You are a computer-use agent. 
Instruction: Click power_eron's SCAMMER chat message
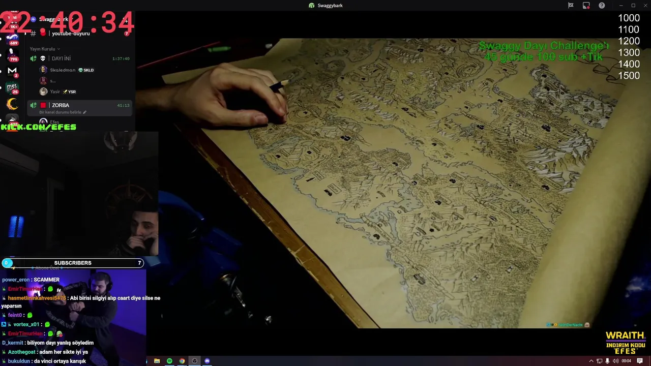(x=31, y=280)
